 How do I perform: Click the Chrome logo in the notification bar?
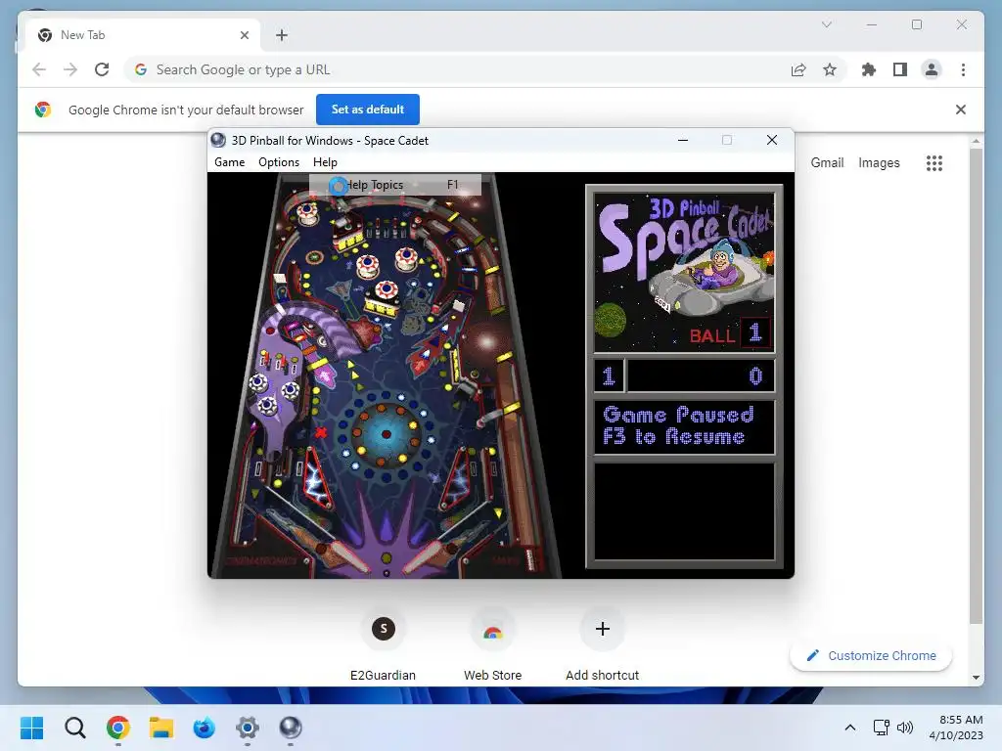pos(43,110)
